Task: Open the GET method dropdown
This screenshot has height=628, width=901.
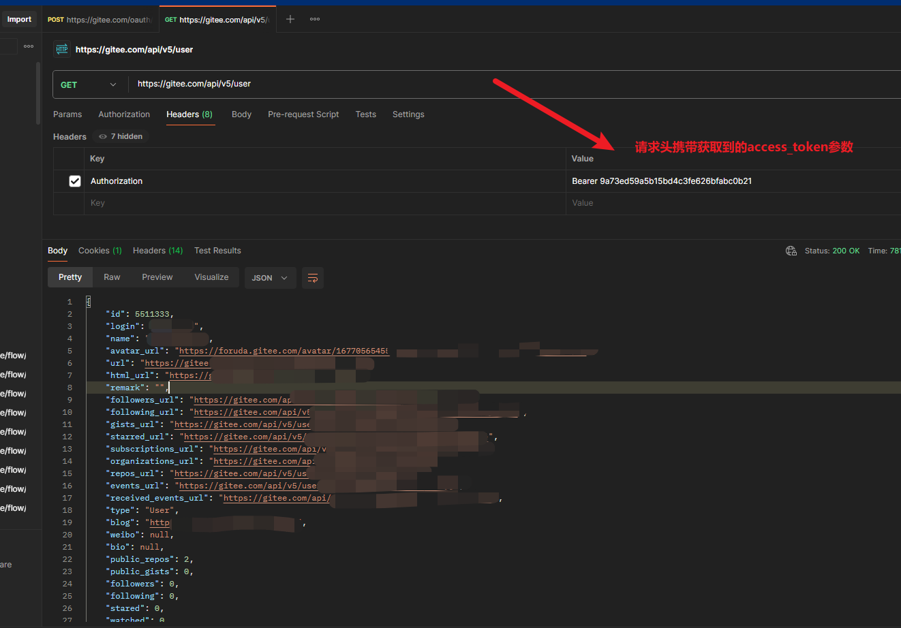Action: coord(89,84)
